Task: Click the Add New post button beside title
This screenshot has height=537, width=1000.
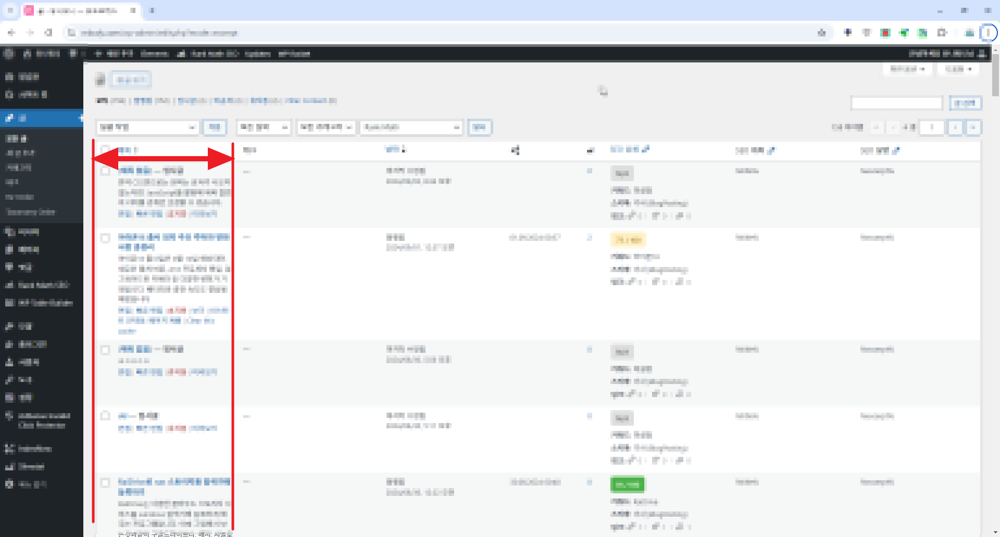Action: (131, 80)
